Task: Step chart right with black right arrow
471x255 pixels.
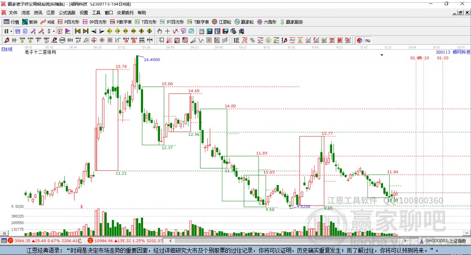Action: (x=102, y=31)
